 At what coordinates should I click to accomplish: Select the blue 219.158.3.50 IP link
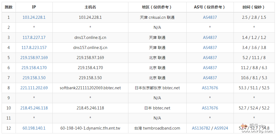point(34,78)
